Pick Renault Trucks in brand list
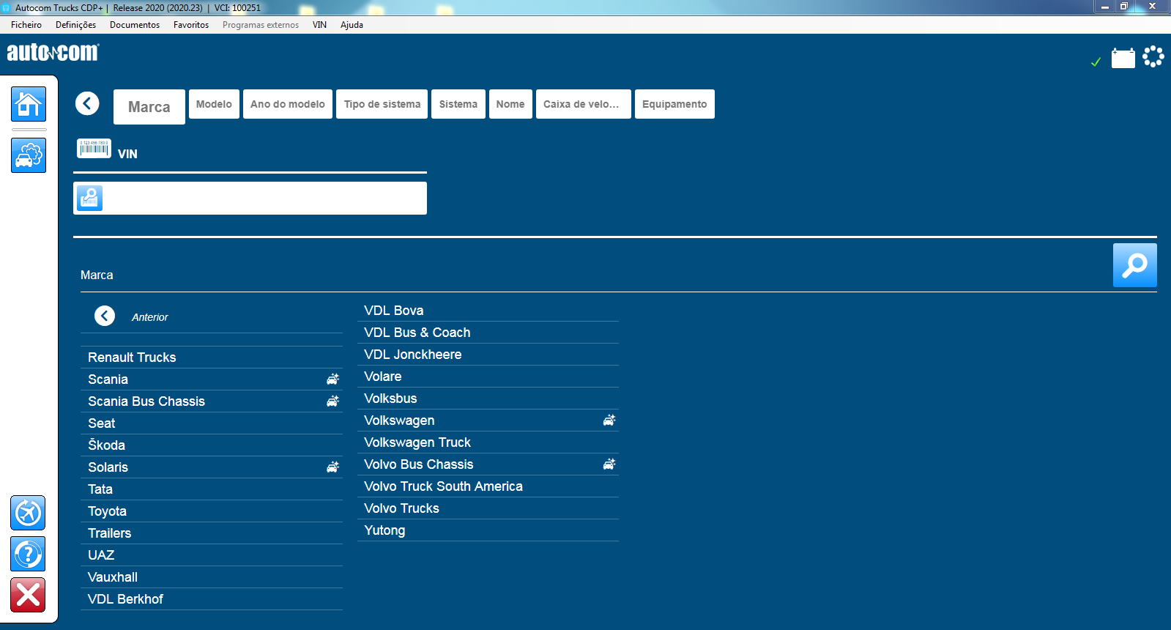 (x=132, y=357)
